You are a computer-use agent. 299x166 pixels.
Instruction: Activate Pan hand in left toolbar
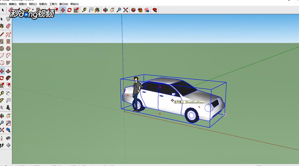click(x=8, y=116)
